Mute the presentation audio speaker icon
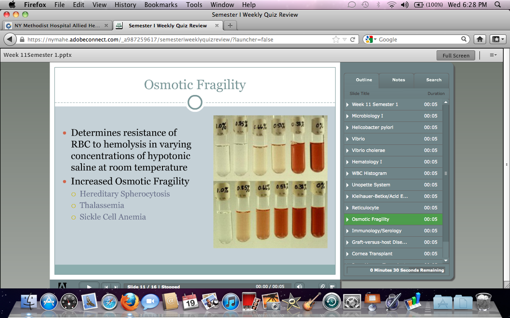The image size is (510, 318). [300, 287]
